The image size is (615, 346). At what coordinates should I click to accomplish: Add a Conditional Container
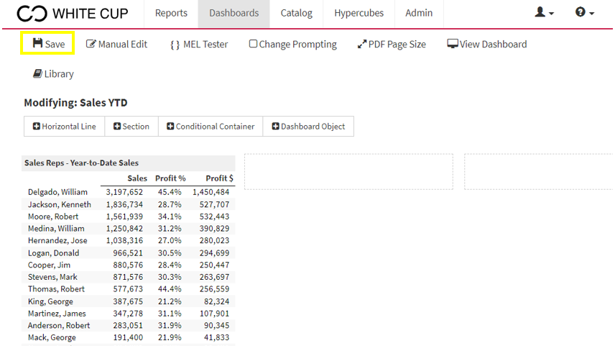[211, 126]
